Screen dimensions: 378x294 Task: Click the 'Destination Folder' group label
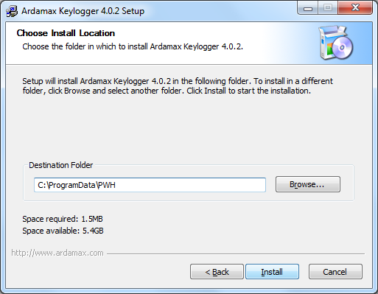61,165
